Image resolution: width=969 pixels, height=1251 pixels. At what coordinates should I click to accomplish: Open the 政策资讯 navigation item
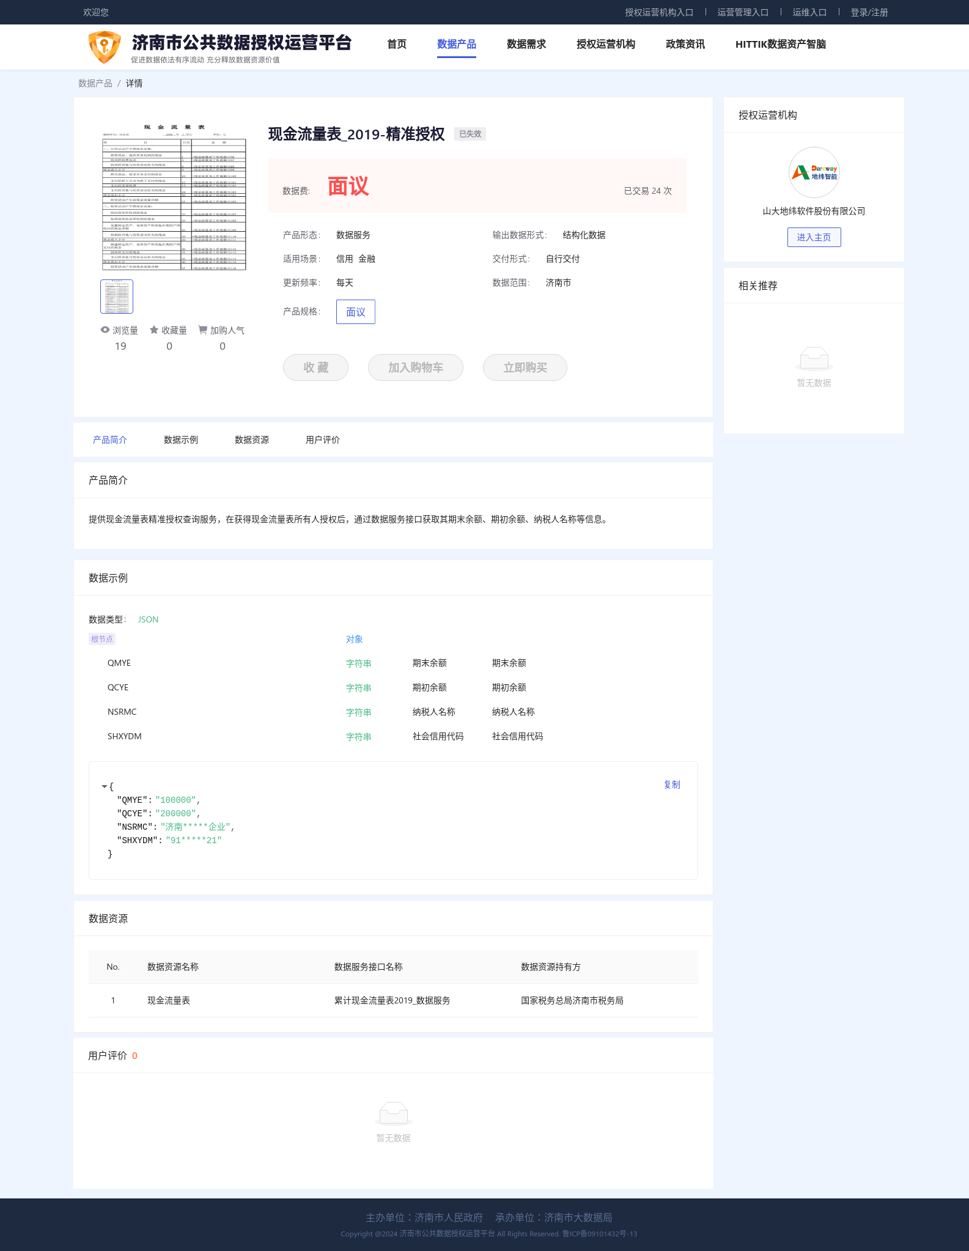tap(685, 44)
